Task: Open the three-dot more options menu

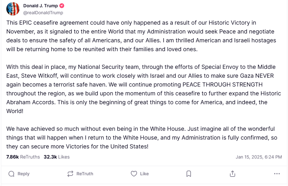Action: point(277,174)
